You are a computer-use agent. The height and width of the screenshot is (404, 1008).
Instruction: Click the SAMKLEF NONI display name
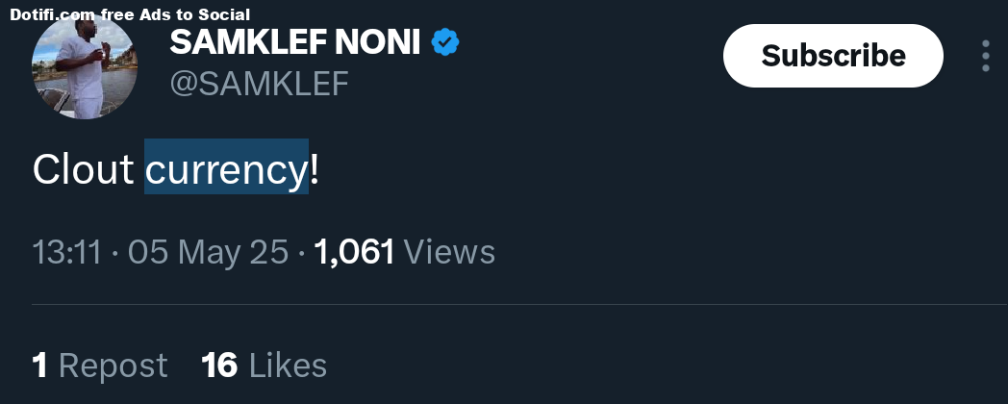tap(295, 43)
